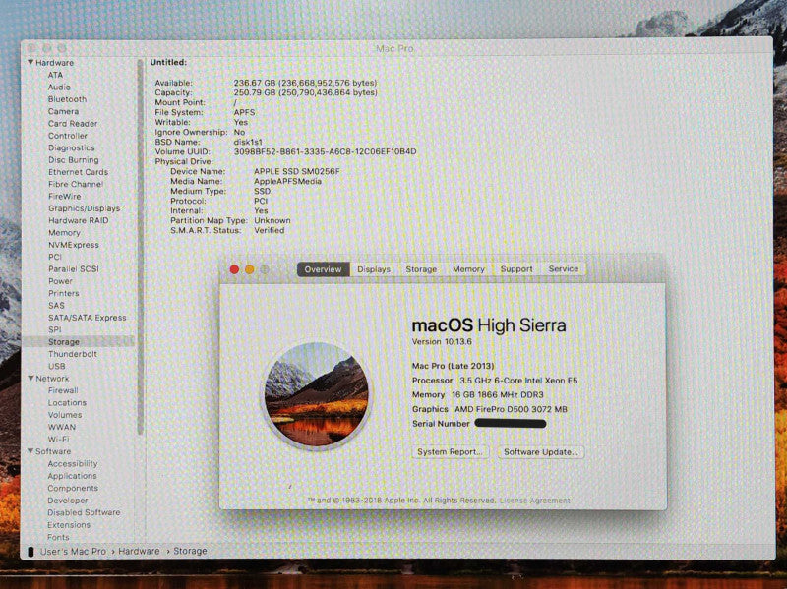Screen dimensions: 787x589
Task: Click the Mac Pro icon in path bar
Action: coord(30,552)
